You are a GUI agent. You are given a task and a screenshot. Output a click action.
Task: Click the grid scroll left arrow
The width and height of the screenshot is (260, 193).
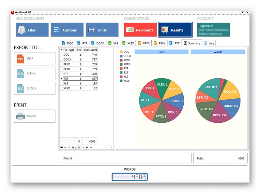tap(105, 147)
